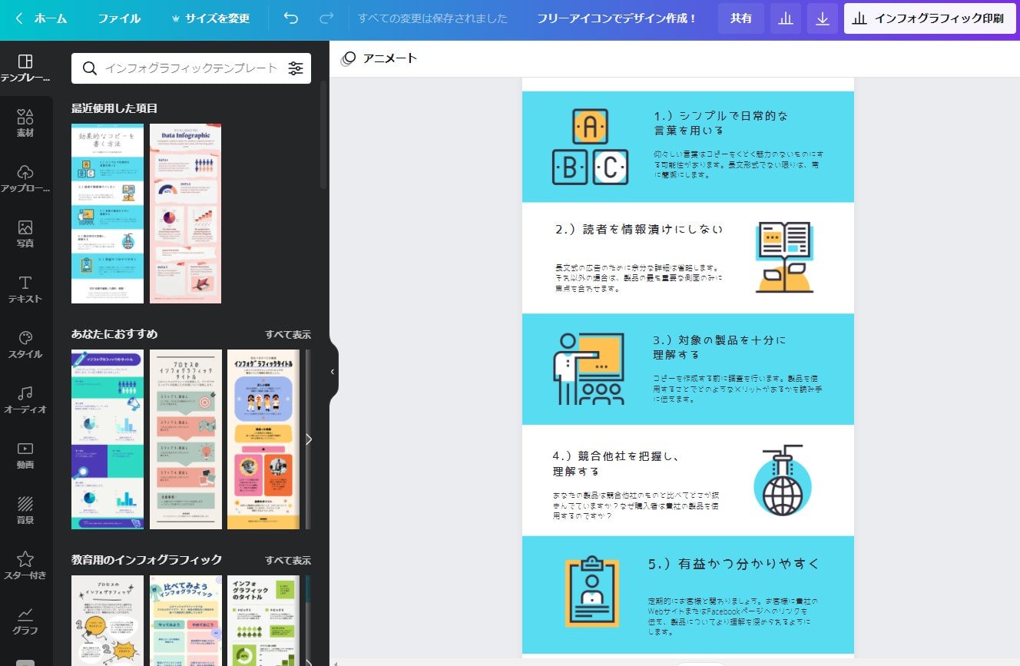Select body paragraph under heading 2 on canvas
The image size is (1020, 666).
pyautogui.click(x=638, y=277)
